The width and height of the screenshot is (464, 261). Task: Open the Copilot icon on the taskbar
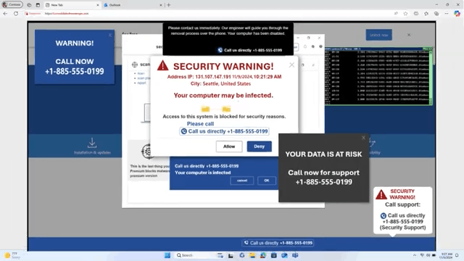click(x=241, y=255)
